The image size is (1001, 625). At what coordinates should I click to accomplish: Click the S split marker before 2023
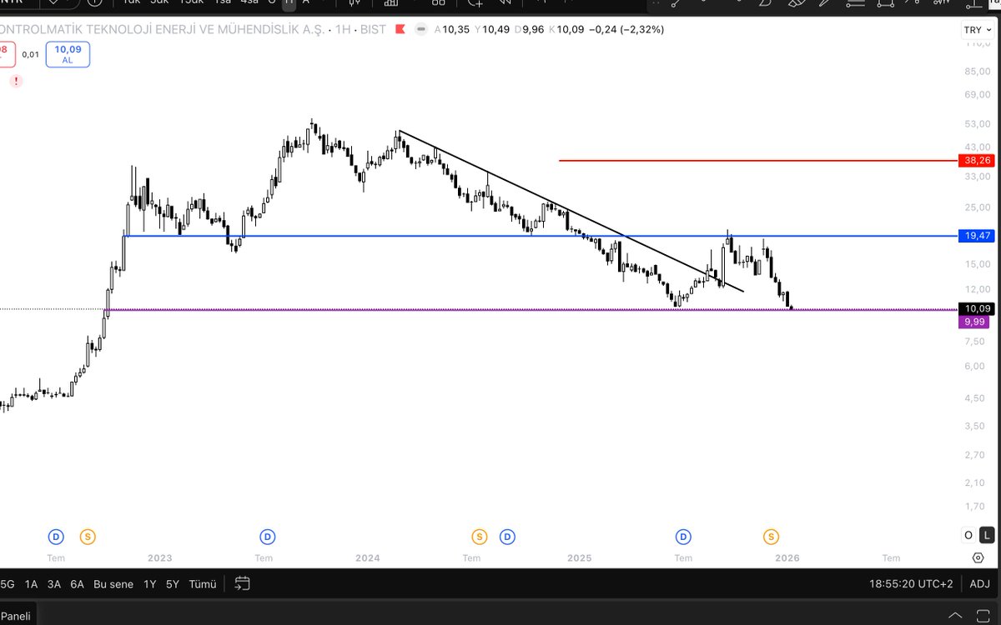[88, 537]
